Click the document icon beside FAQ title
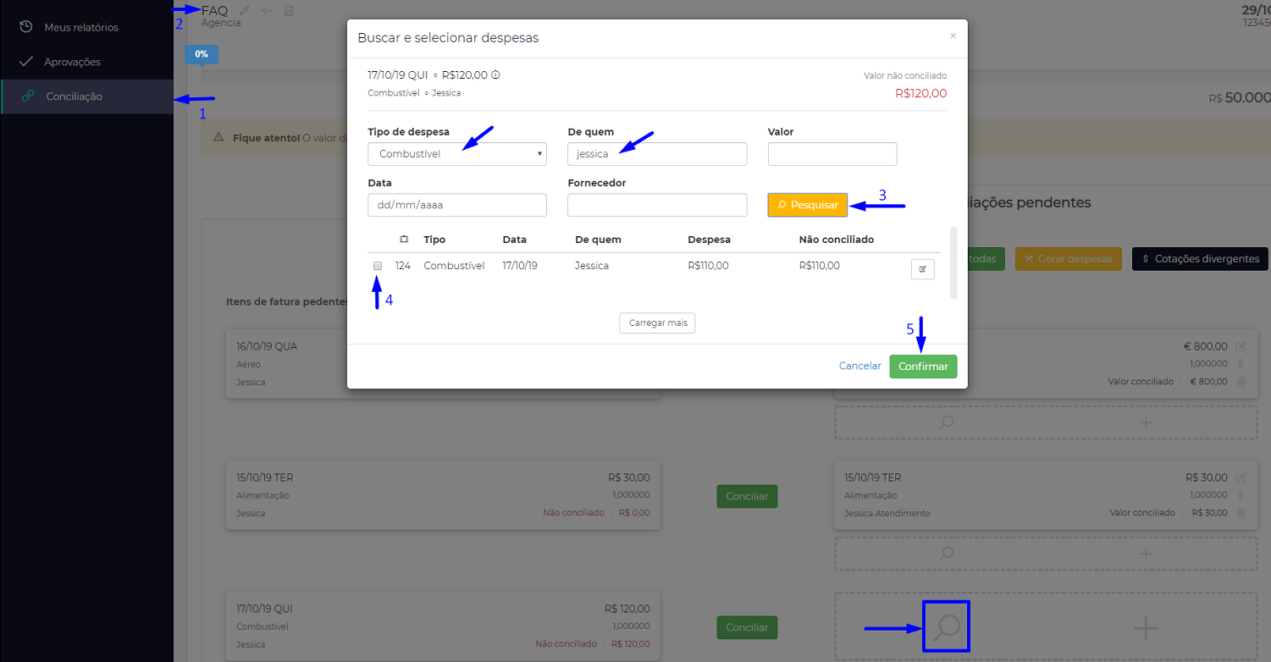The width and height of the screenshot is (1271, 662). click(290, 11)
